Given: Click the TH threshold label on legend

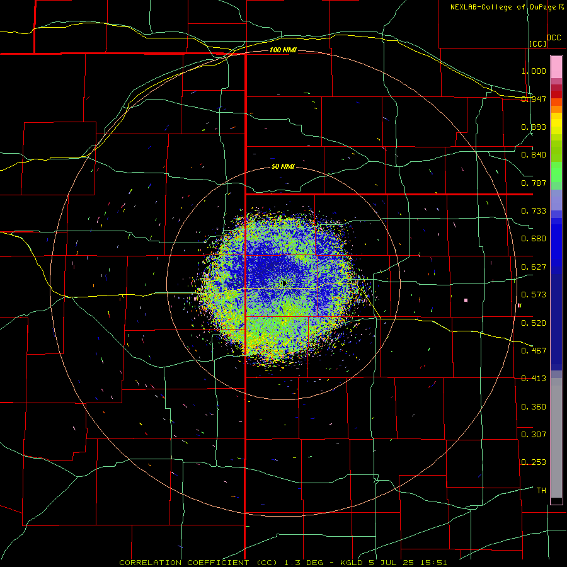Looking at the screenshot, I should point(541,491).
